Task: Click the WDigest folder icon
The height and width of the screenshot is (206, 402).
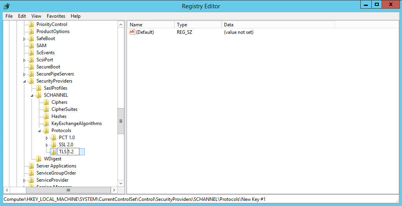Action: (x=39, y=159)
